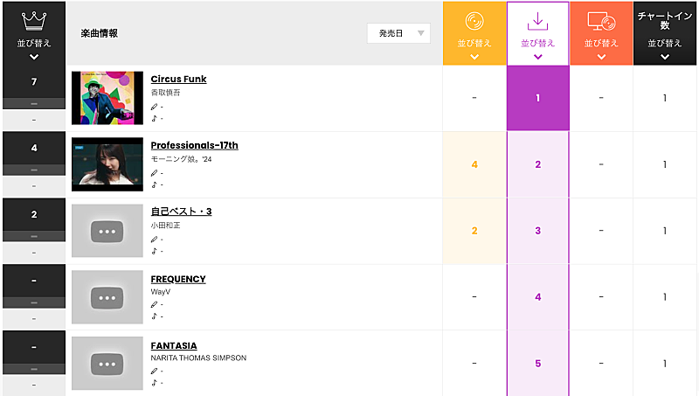699x396 pixels.
Task: Click the Circus Funk album cover thumbnail
Action: (107, 98)
